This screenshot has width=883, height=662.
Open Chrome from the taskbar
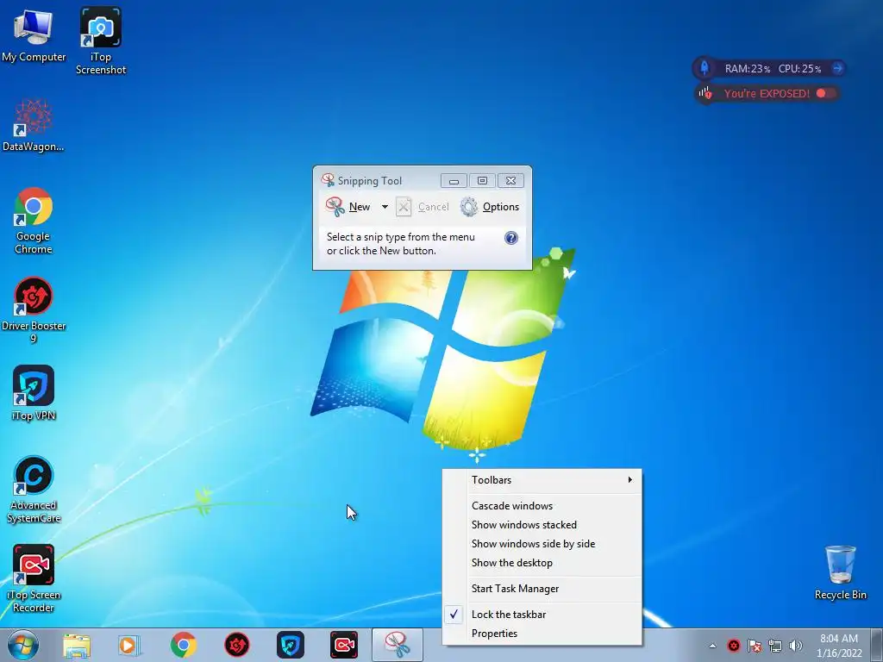click(183, 645)
